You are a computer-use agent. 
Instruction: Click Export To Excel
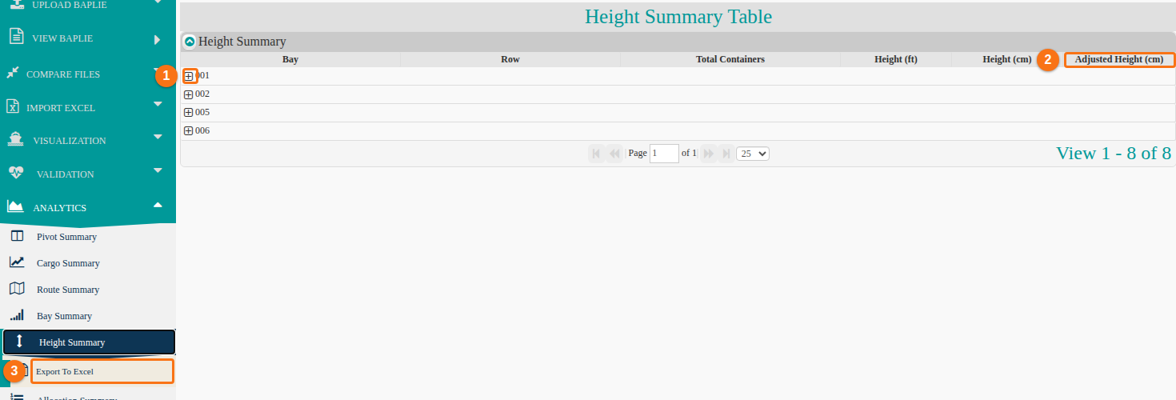102,371
